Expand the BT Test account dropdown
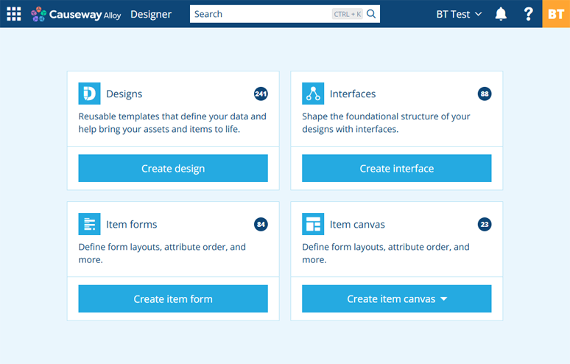Screen dimensions: 570x364 [x=459, y=14]
